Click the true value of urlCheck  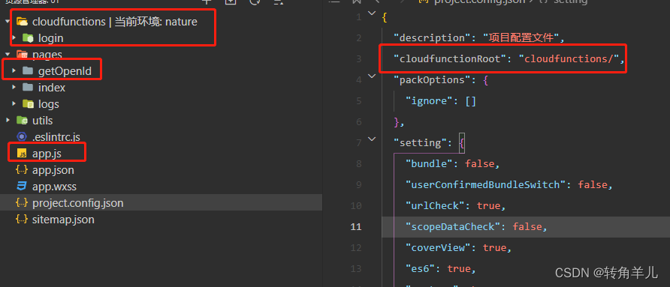pos(488,205)
